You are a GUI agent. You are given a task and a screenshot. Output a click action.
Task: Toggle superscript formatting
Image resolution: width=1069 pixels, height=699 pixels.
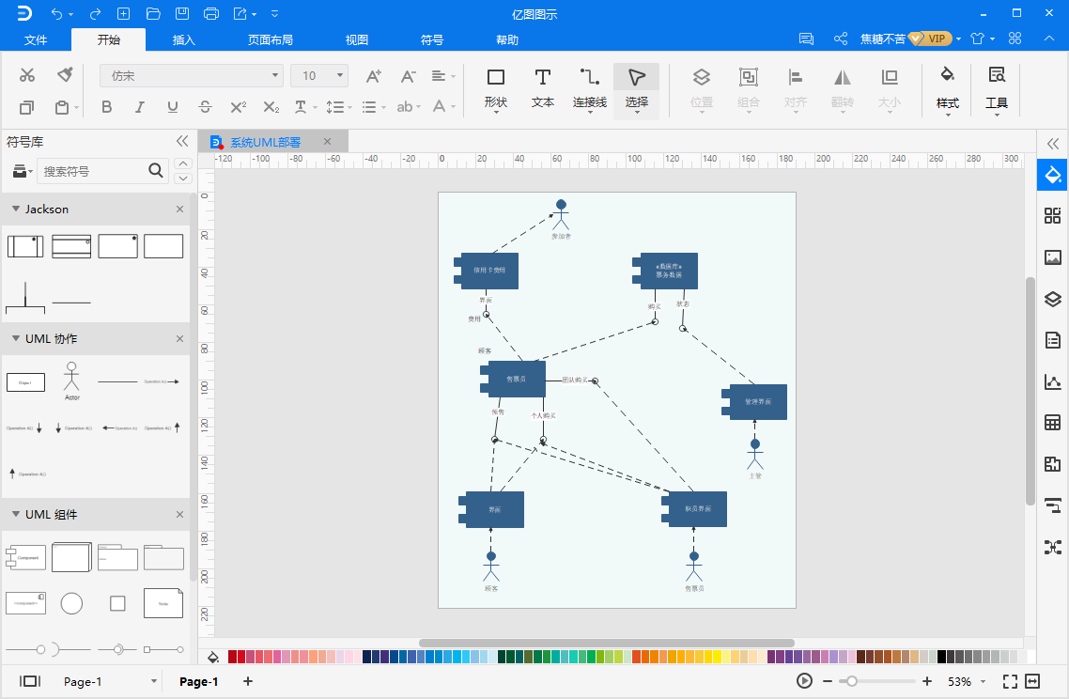(x=238, y=107)
